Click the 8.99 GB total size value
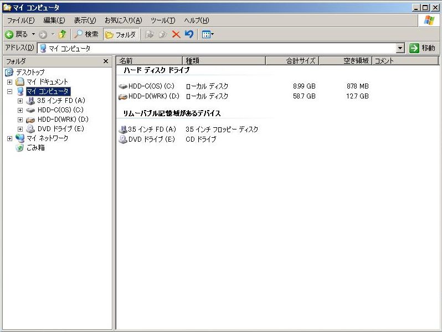Viewport: 442px width, 332px height. tap(304, 86)
